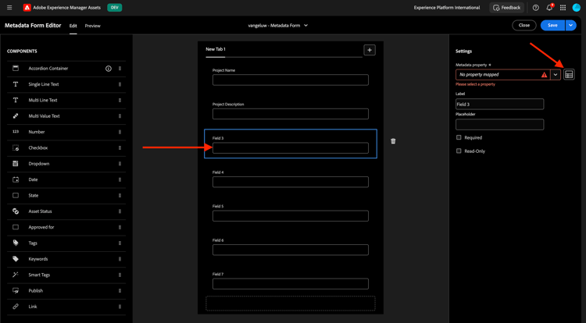Click the Accordion Container info icon

109,69
